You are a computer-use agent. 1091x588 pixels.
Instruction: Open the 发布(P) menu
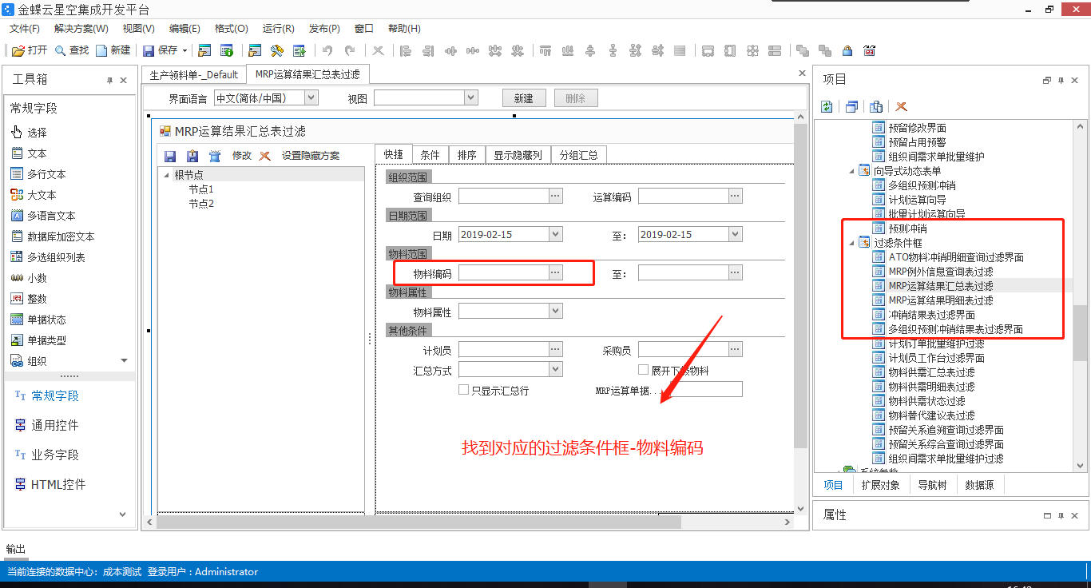coord(324,28)
